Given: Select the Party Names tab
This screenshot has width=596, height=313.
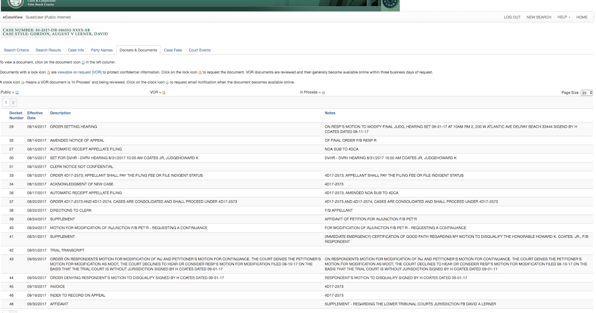Looking at the screenshot, I should point(102,50).
